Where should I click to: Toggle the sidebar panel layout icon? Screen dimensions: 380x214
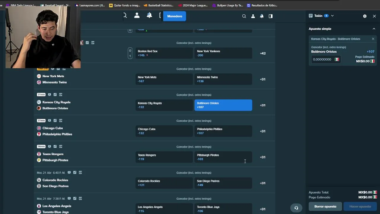[x=271, y=16]
